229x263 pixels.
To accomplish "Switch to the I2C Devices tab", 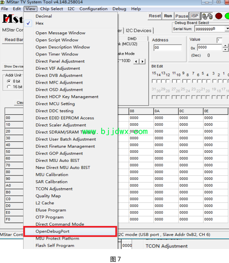I will (x=139, y=30).
